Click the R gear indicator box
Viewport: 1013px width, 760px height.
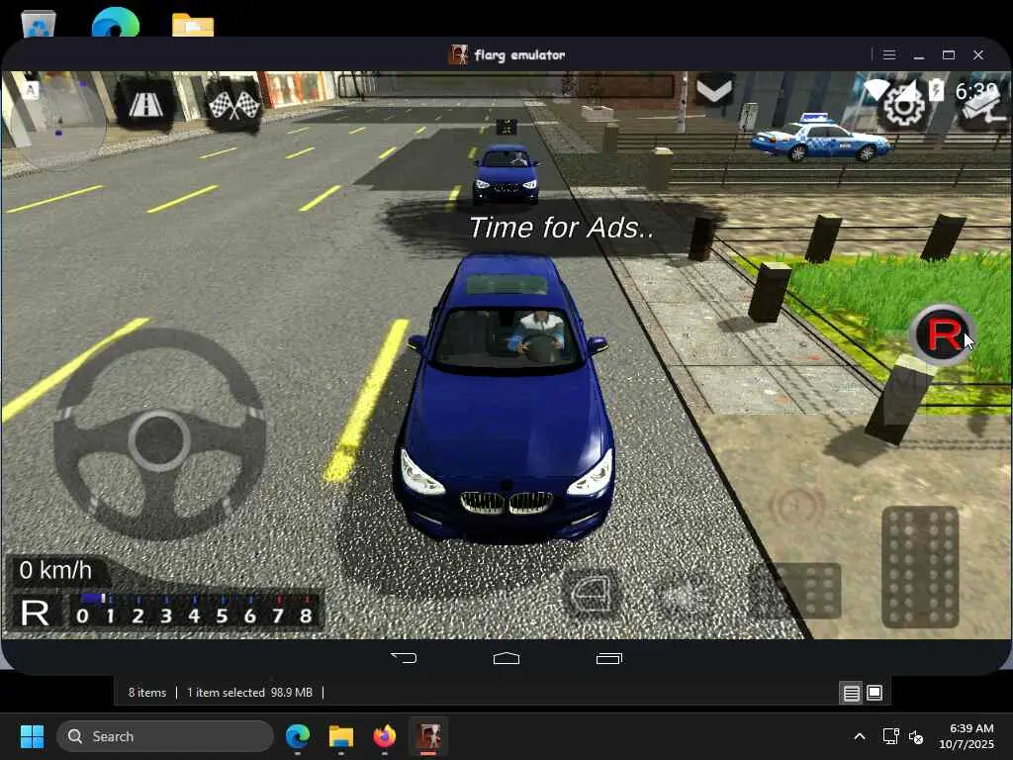pos(35,612)
